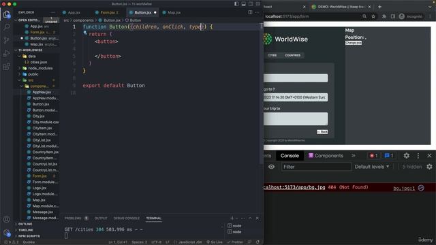436x245 pixels.
Task: Expand the OUTLINE section
Action: click(25, 224)
